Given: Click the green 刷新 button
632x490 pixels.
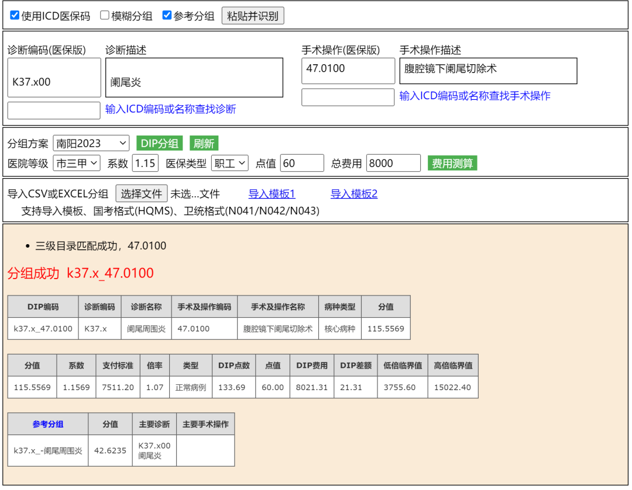Looking at the screenshot, I should [x=204, y=143].
